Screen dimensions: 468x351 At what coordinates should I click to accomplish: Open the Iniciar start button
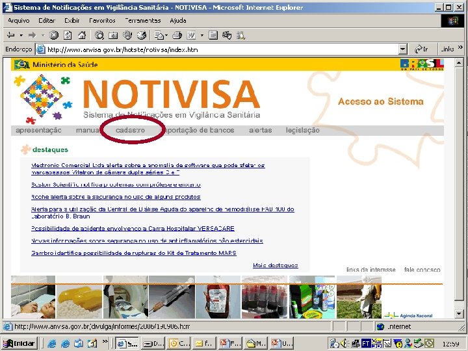point(19,344)
